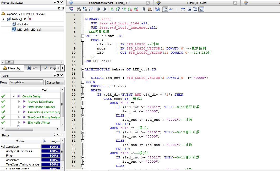Screen dimensions: 280x171
Task: Click the Decrease Indent toolbar icon
Action: [x=105, y=9]
